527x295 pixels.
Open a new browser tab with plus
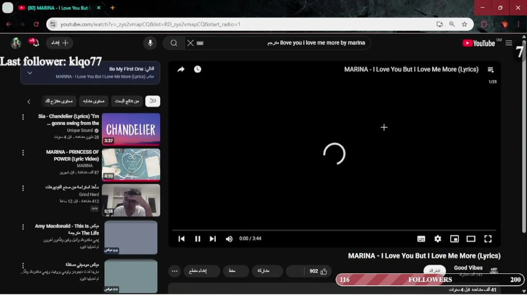112,8
